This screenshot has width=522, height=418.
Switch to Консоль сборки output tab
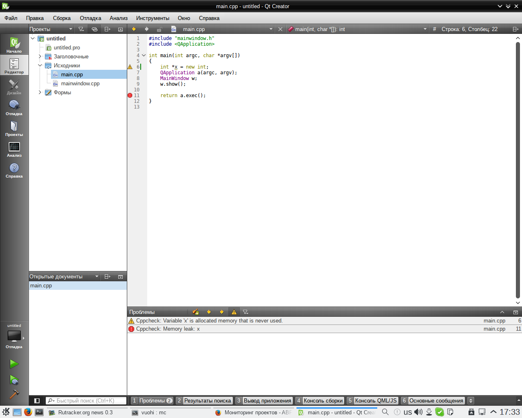pos(320,401)
